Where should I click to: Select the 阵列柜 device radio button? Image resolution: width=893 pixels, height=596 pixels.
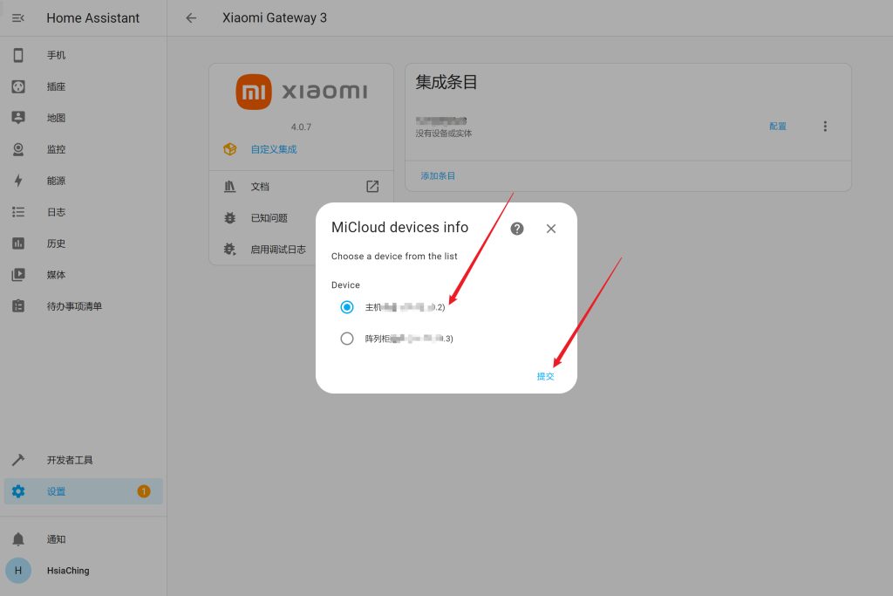coord(347,339)
